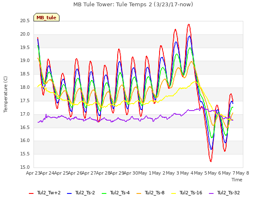Click the Time axis label

pyautogui.click(x=237, y=180)
